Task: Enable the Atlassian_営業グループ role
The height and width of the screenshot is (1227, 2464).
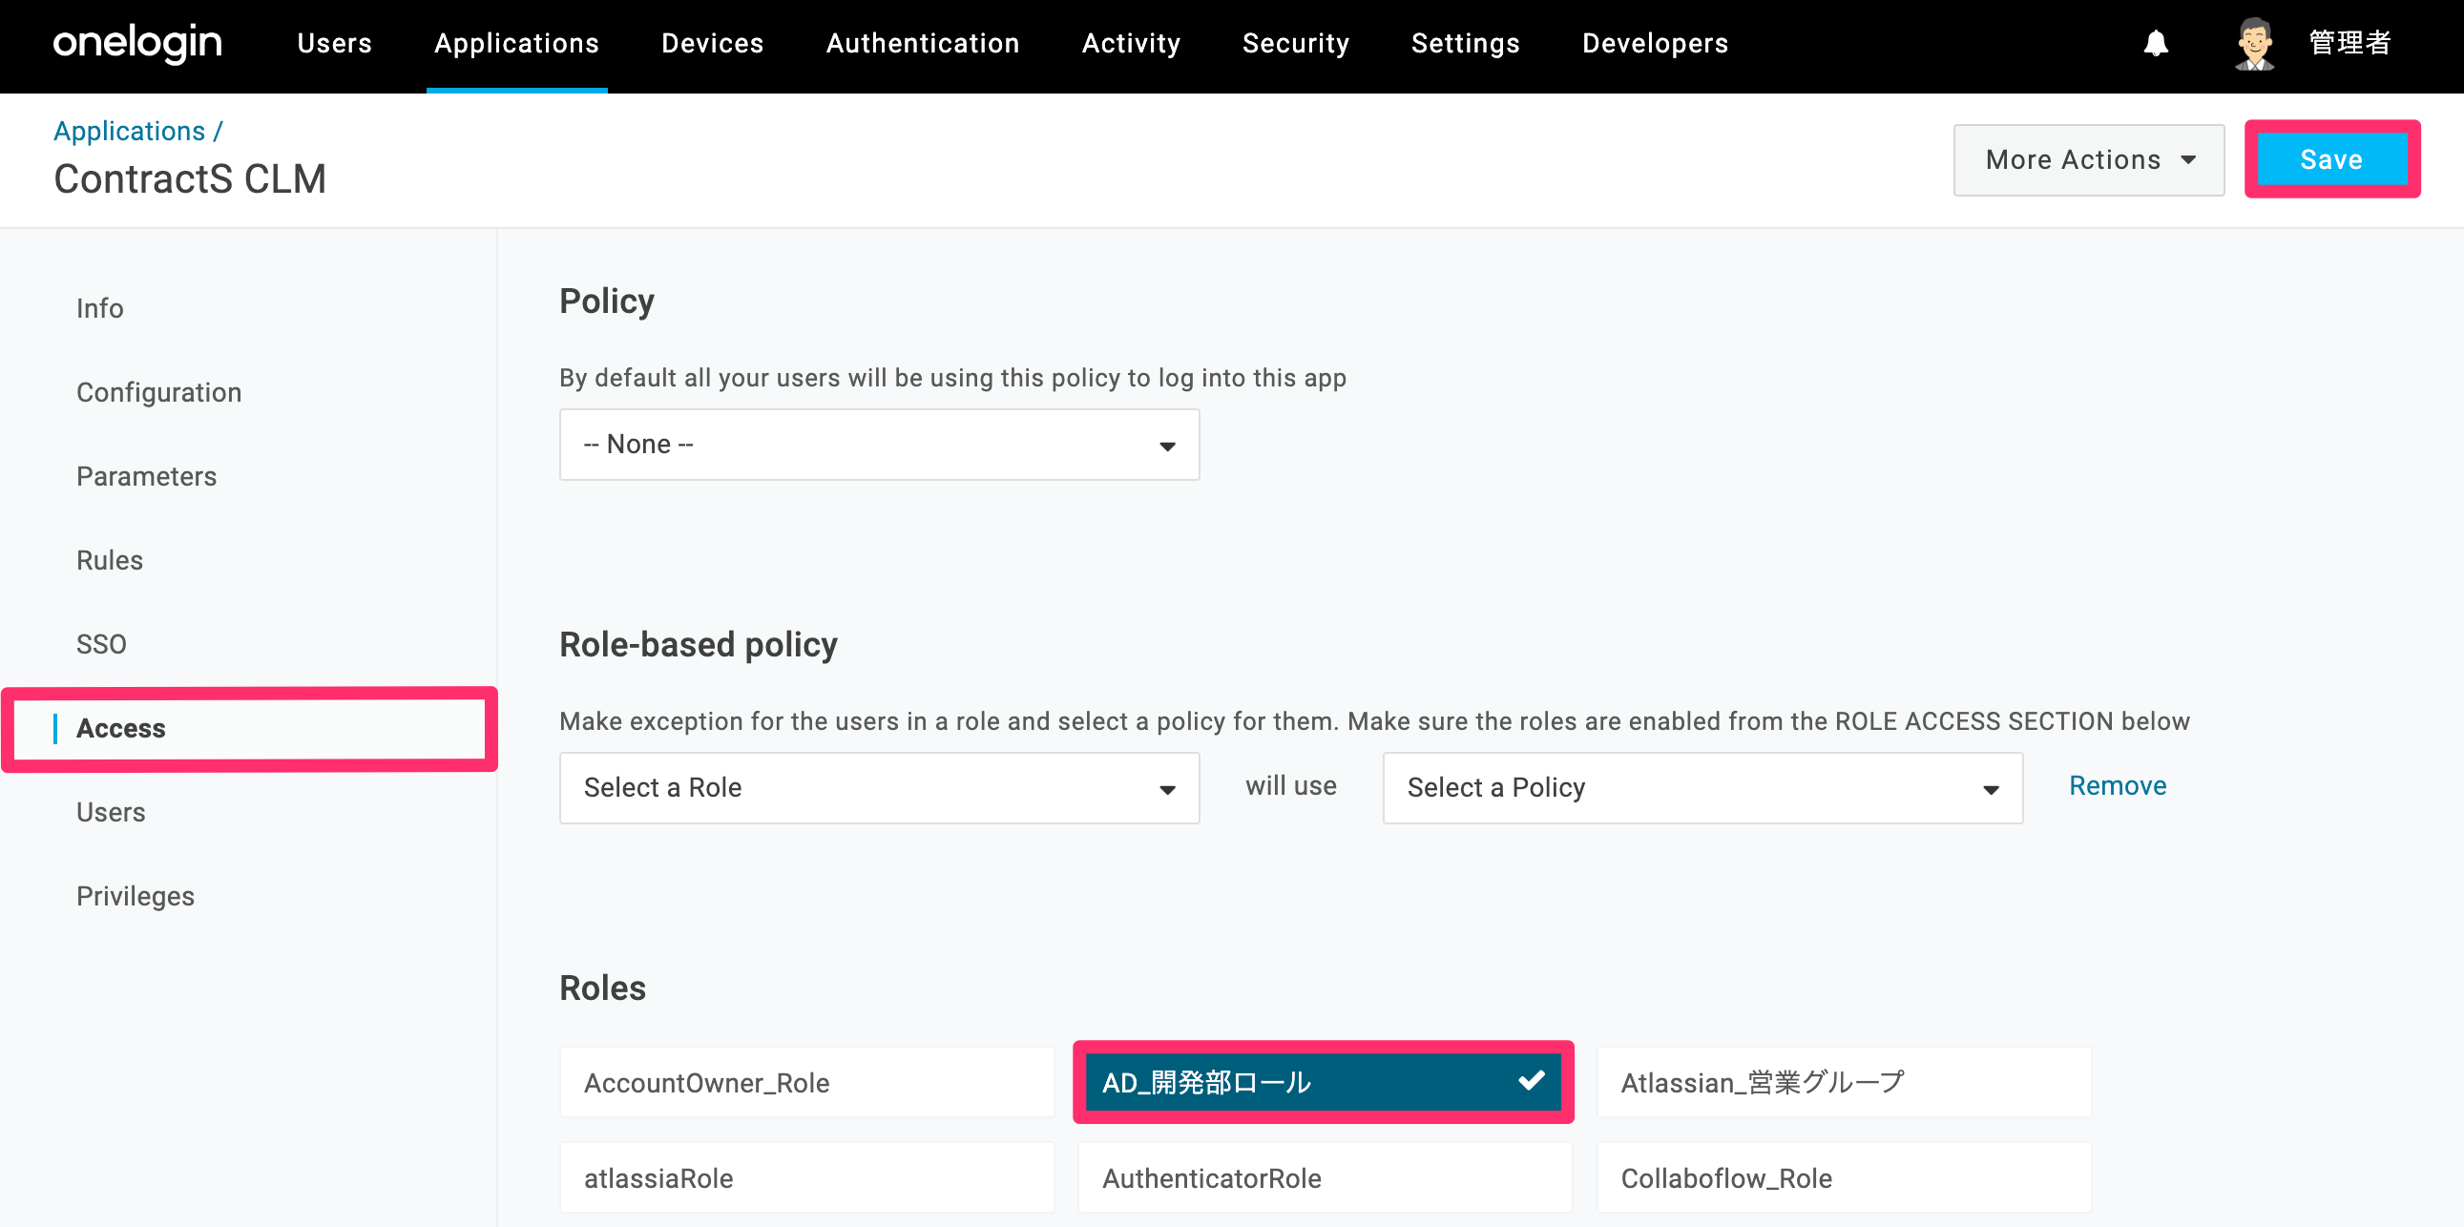Action: pyautogui.click(x=1843, y=1083)
